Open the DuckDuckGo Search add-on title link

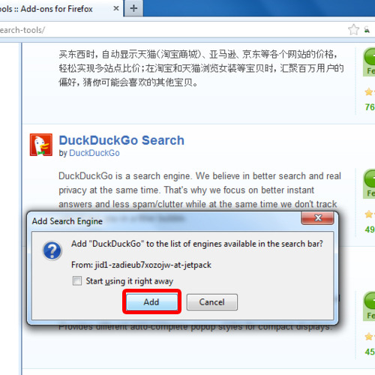(x=121, y=140)
